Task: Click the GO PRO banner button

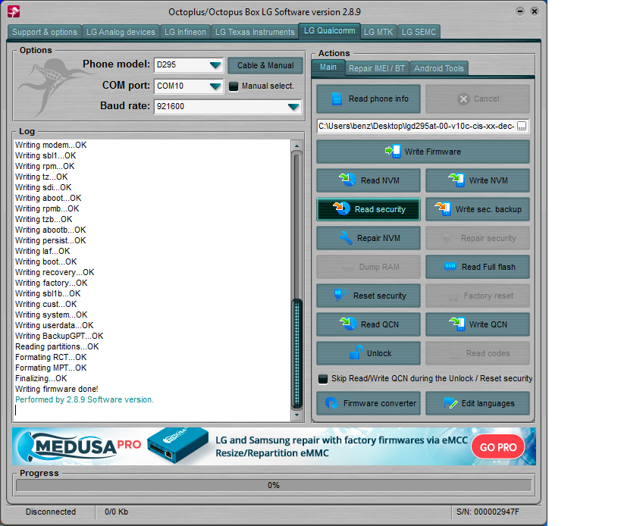Action: point(498,447)
